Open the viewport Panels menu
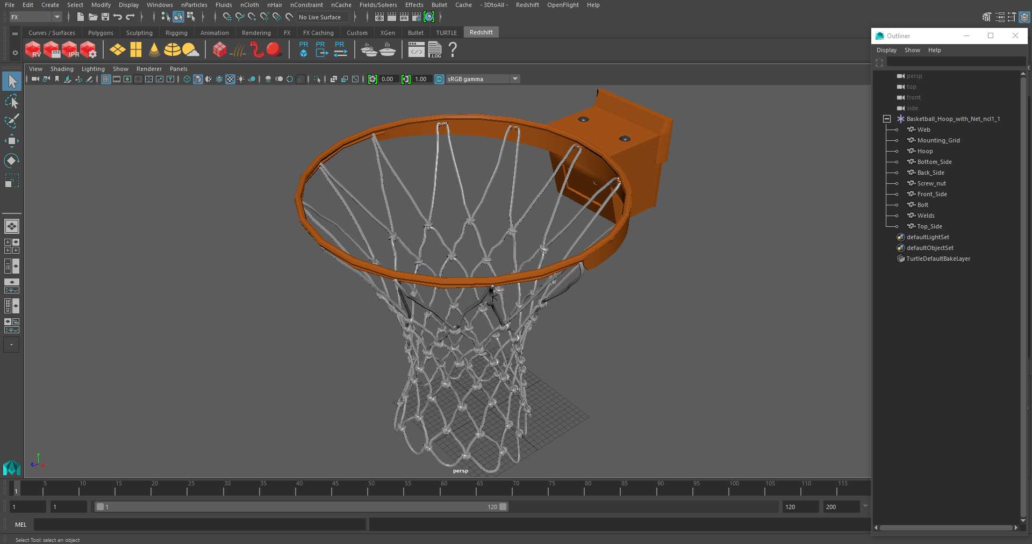The width and height of the screenshot is (1032, 544). (x=178, y=69)
